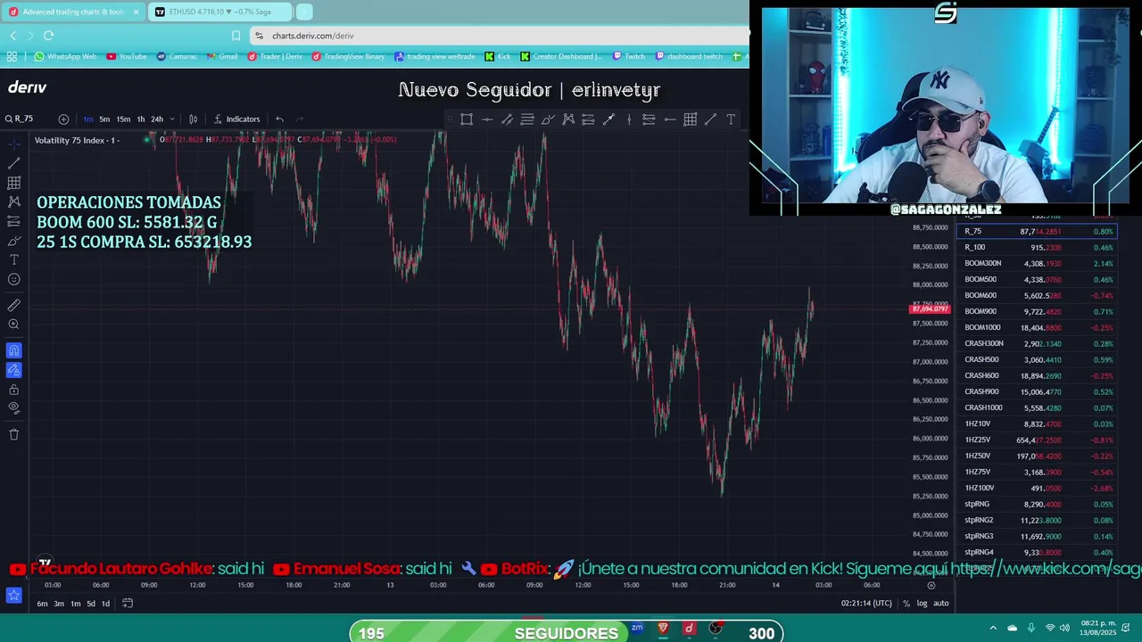Switch to 1m timeframe
The image size is (1142, 642).
(x=87, y=119)
